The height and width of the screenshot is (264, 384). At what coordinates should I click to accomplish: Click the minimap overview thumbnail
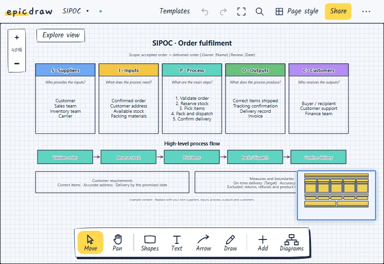336,195
